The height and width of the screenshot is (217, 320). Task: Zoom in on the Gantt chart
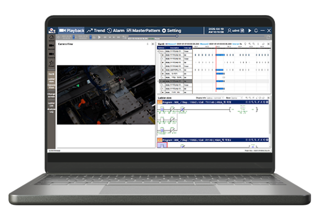250,44
